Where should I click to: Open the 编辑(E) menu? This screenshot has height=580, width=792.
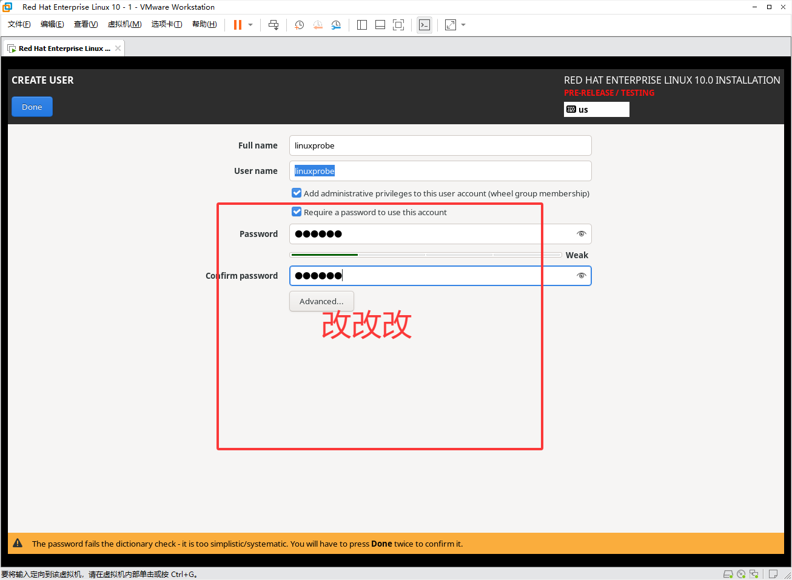click(x=52, y=24)
